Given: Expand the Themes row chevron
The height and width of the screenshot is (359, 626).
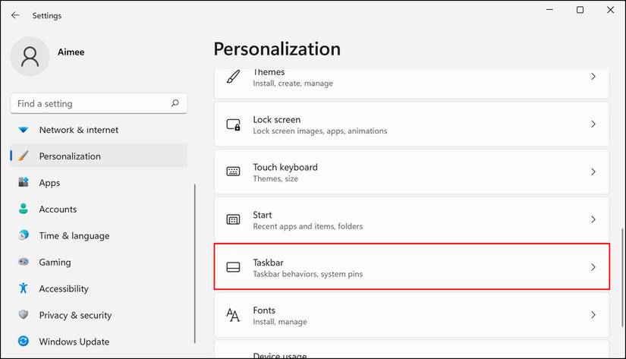Looking at the screenshot, I should point(593,77).
